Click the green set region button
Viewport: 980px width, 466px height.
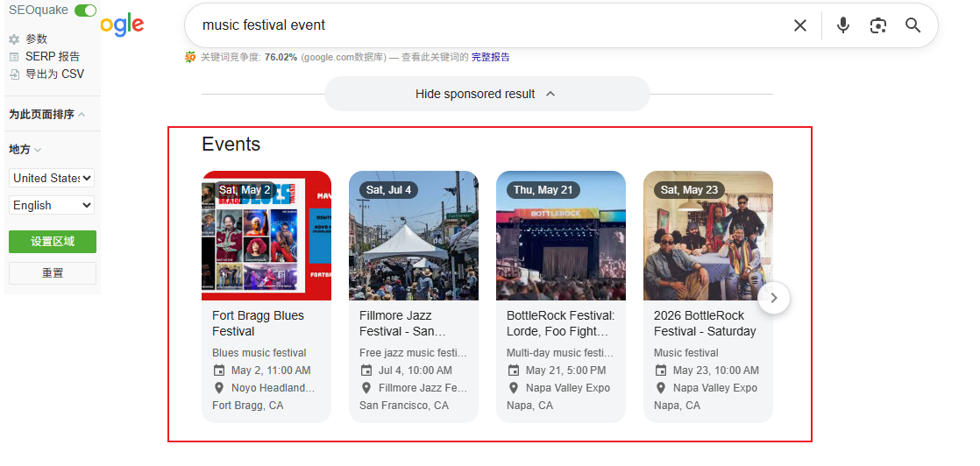(52, 242)
